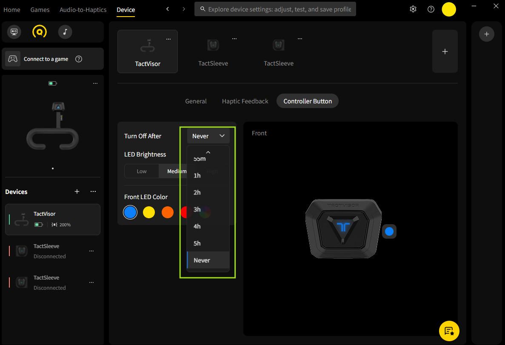Choose 5h in the Turn Off After list
The width and height of the screenshot is (505, 345).
[x=208, y=243]
